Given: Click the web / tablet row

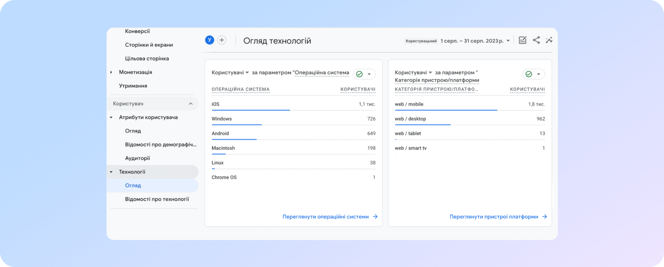Looking at the screenshot, I should coord(470,133).
